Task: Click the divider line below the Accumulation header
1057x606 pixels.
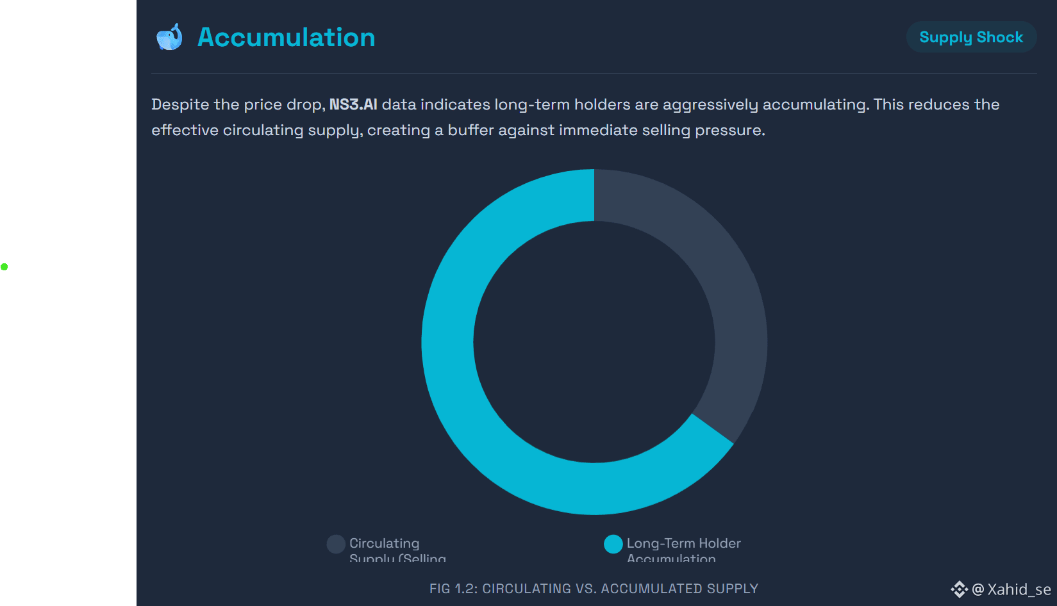Action: click(594, 73)
